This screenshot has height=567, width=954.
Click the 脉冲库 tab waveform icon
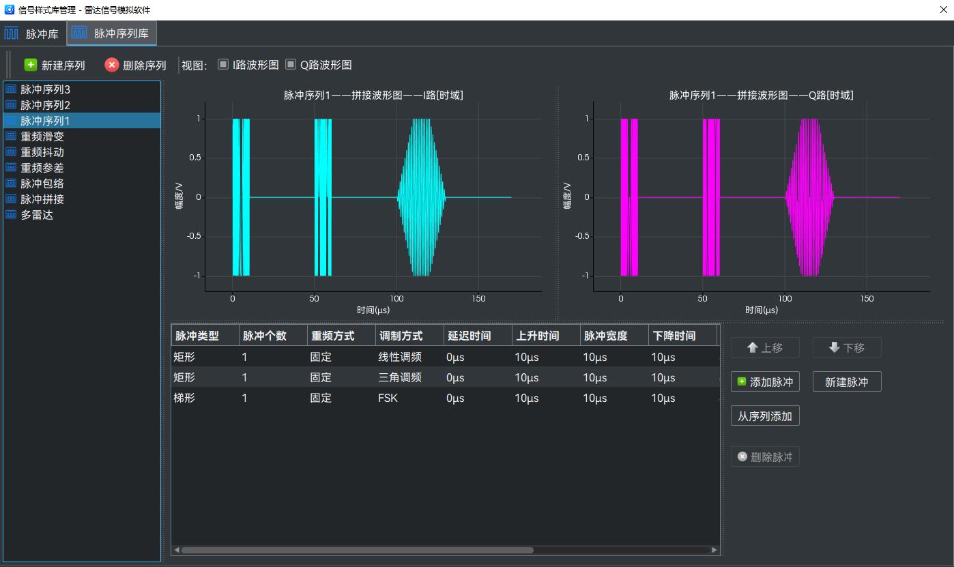[x=12, y=33]
